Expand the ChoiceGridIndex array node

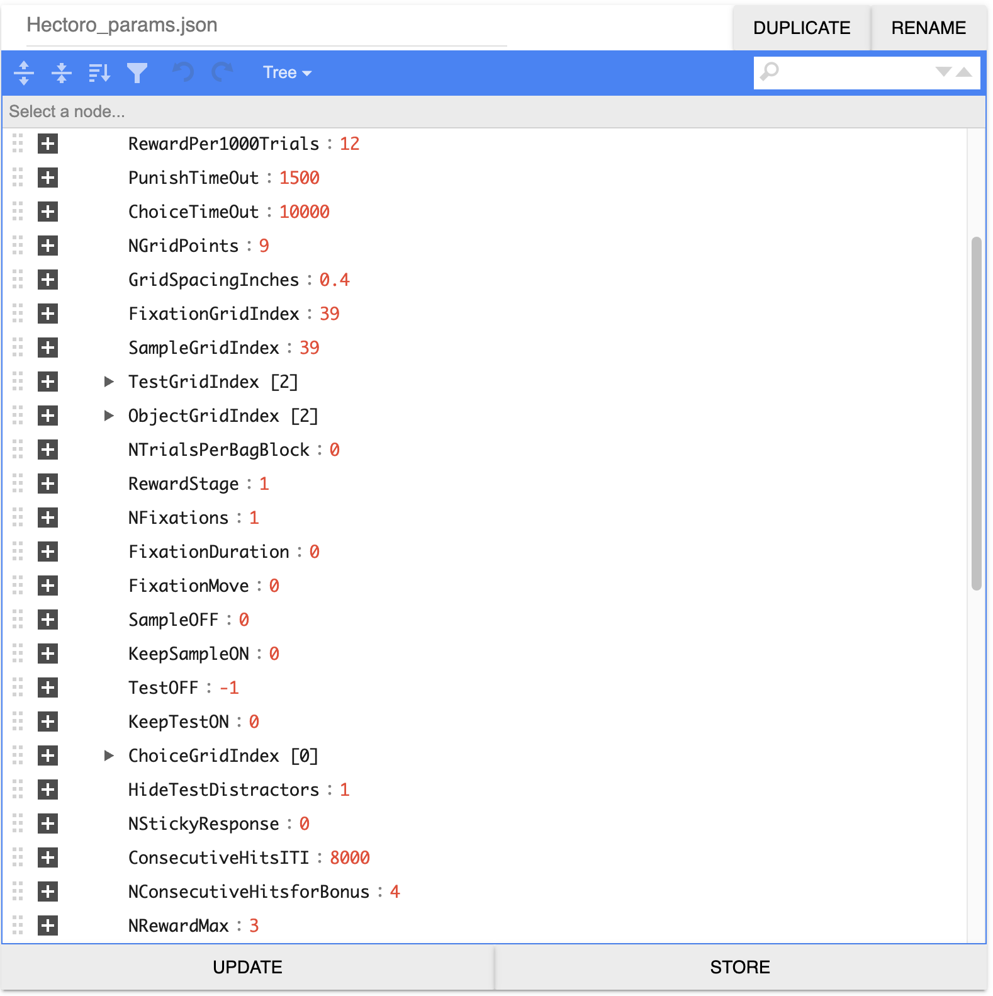pyautogui.click(x=109, y=755)
